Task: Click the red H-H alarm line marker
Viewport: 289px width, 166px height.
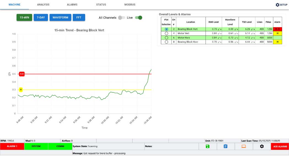Action: [x=22, y=74]
